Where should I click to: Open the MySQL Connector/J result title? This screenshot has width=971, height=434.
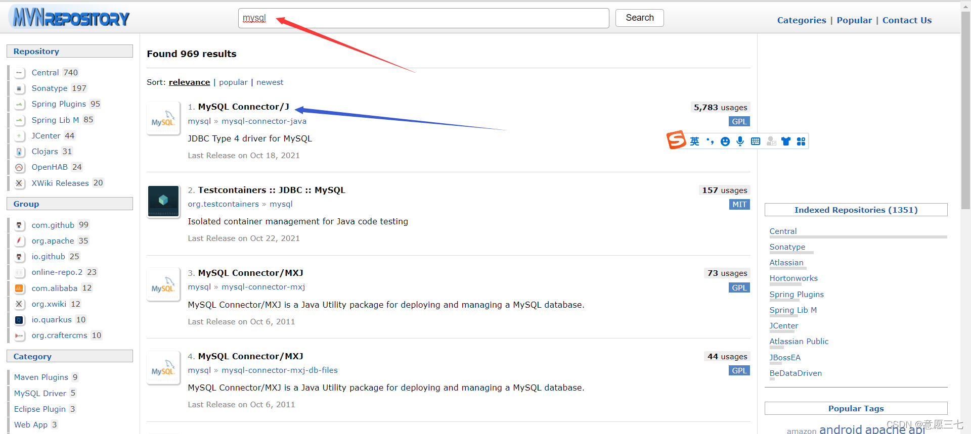tap(243, 107)
